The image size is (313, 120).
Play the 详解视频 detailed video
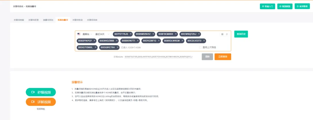(x=41, y=102)
